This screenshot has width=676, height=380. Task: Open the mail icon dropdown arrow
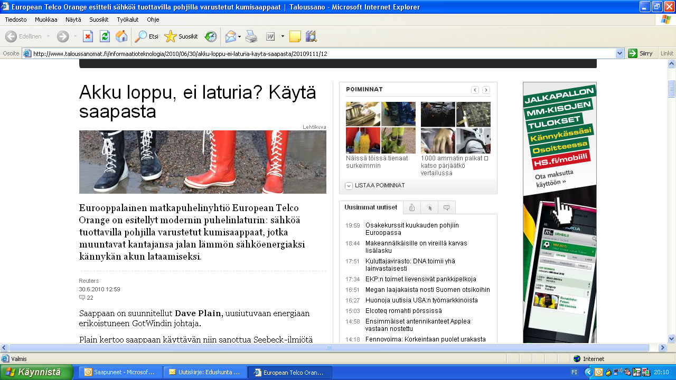(239, 36)
